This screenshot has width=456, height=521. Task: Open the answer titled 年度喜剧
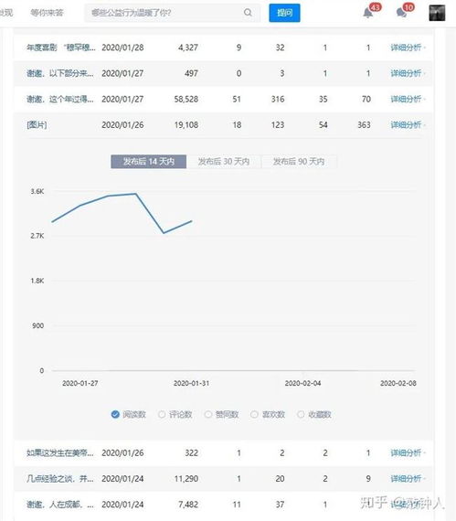coord(61,48)
